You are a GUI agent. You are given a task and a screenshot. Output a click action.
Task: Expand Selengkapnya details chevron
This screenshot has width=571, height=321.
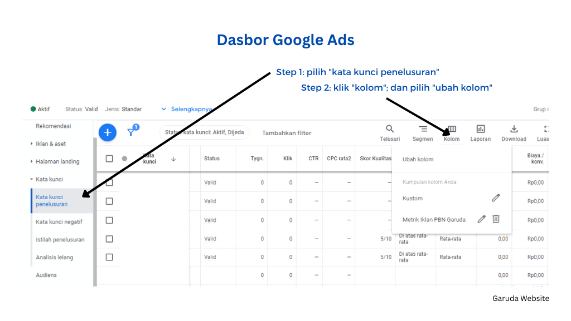(x=164, y=109)
